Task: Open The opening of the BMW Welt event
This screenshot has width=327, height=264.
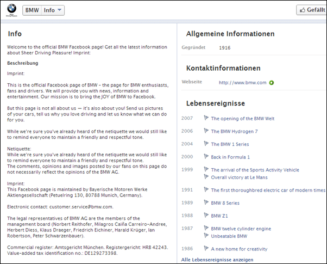Action: pos(243,119)
